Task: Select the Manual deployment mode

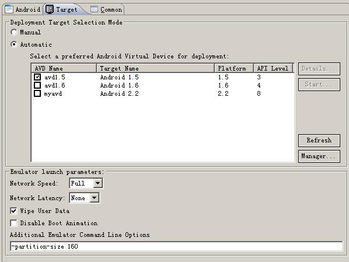Action: (14, 32)
